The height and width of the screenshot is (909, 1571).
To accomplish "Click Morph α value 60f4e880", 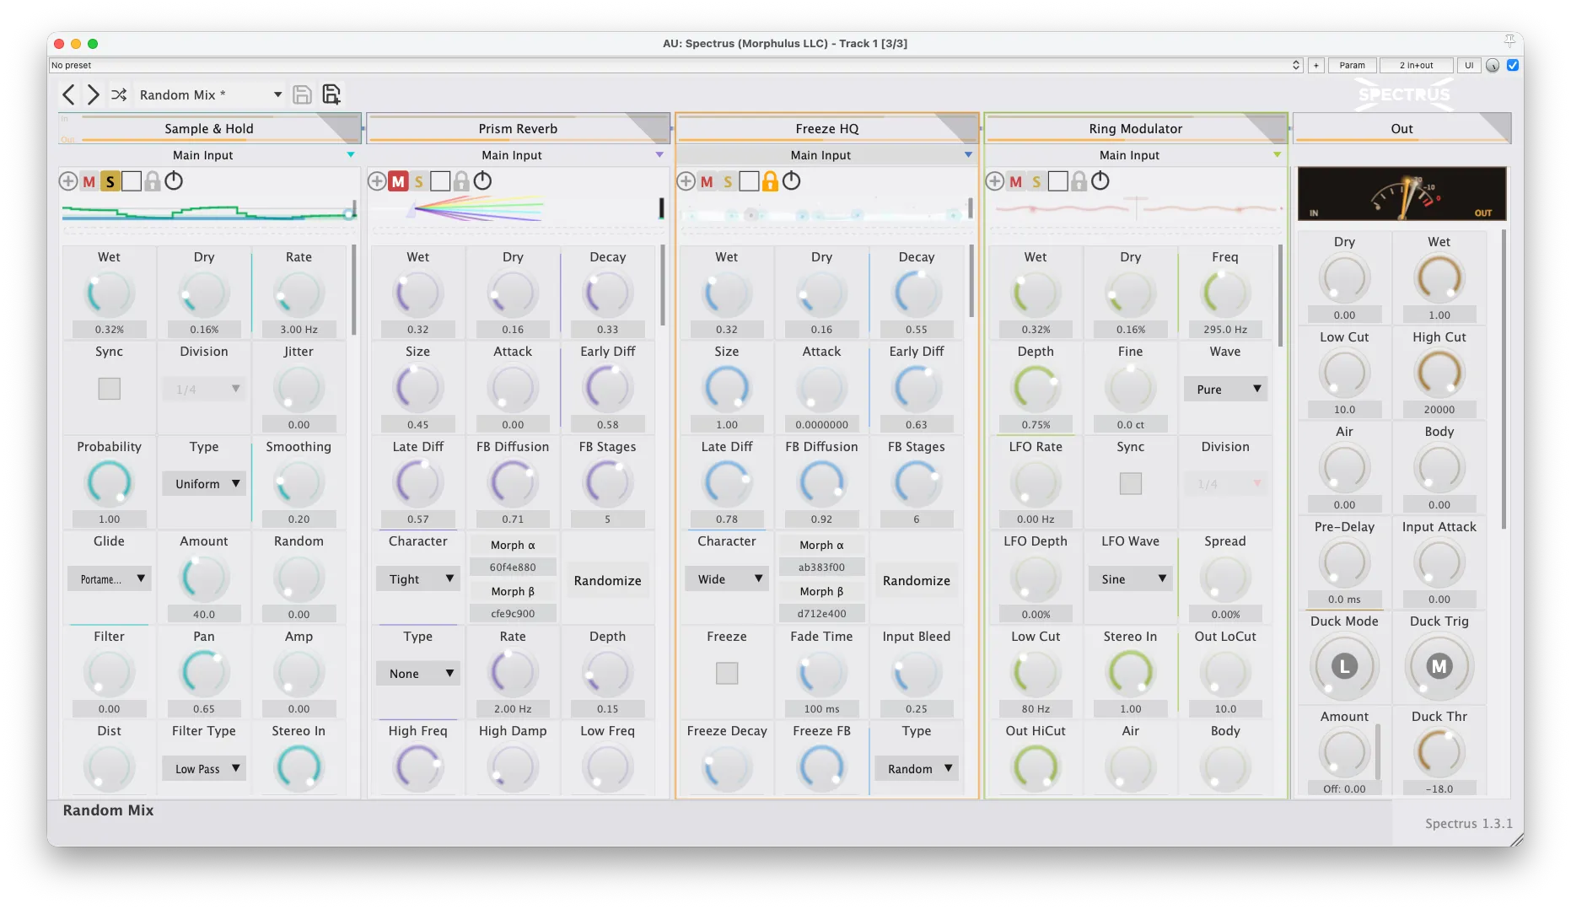I will click(513, 567).
